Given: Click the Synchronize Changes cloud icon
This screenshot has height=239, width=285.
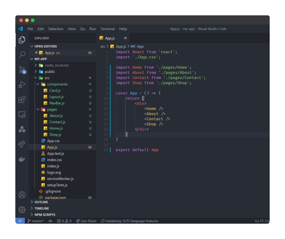Looking at the screenshot, I should [x=50, y=221].
